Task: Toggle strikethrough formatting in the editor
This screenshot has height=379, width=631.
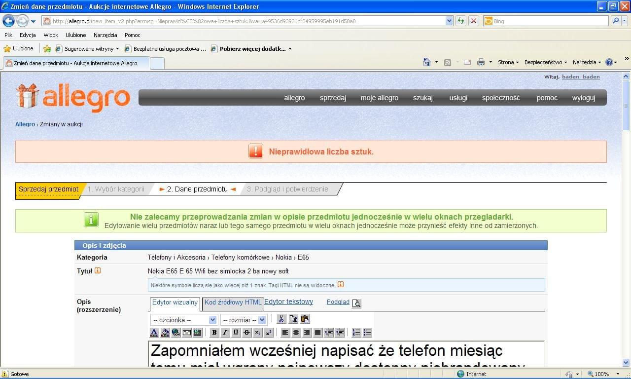Action: [247, 333]
